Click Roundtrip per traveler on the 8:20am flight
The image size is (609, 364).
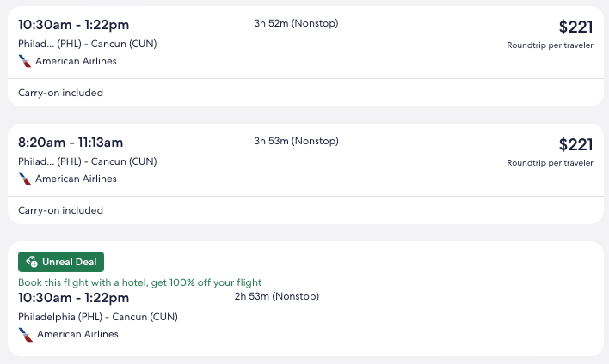(550, 163)
